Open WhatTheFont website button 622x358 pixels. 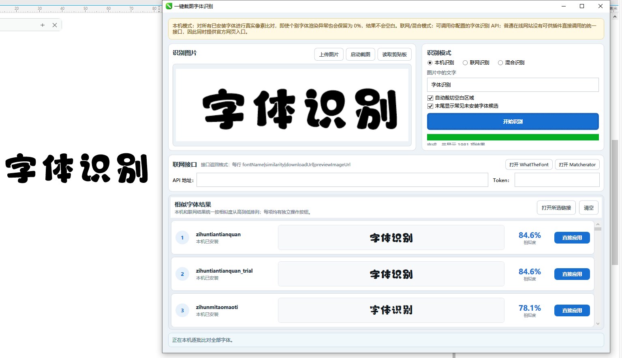[x=529, y=165]
